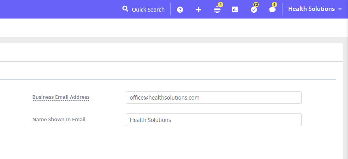Open the messages chat bubble icon

tap(272, 10)
